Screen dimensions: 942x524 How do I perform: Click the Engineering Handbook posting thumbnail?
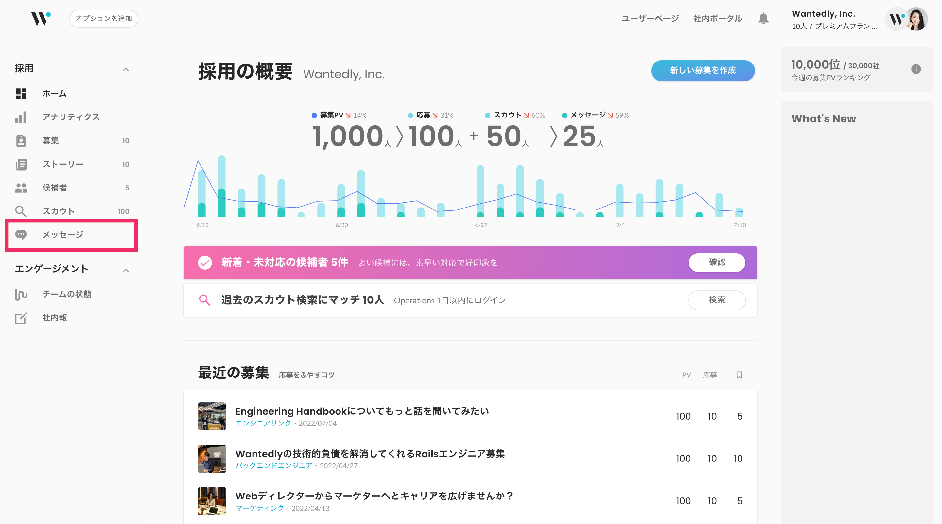212,416
